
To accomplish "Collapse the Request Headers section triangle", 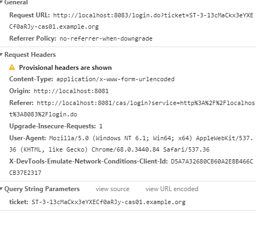I will pos(1,55).
